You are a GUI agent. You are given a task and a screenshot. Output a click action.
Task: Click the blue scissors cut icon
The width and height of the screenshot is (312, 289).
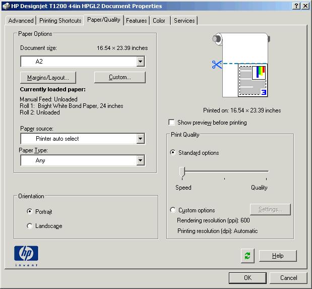coord(217,65)
